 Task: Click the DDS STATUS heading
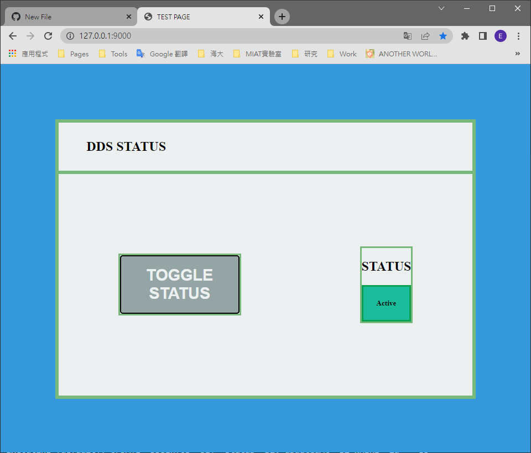(126, 146)
